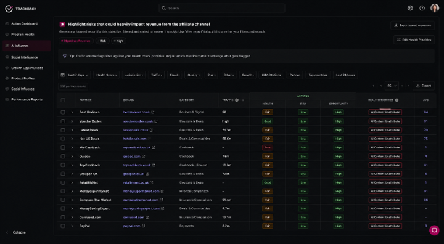Open external link icon for bestreviews.co.uk
Screen dimensions: 444x244
tap(153, 112)
